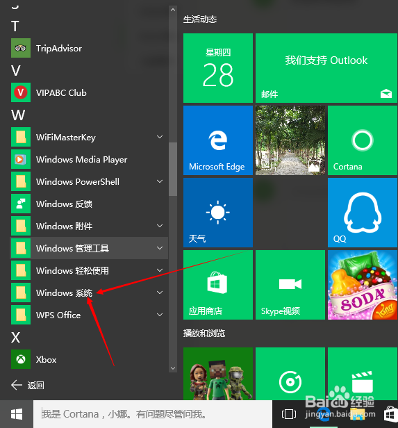
Task: Expand the WPS Office chevron
Action: click(160, 315)
